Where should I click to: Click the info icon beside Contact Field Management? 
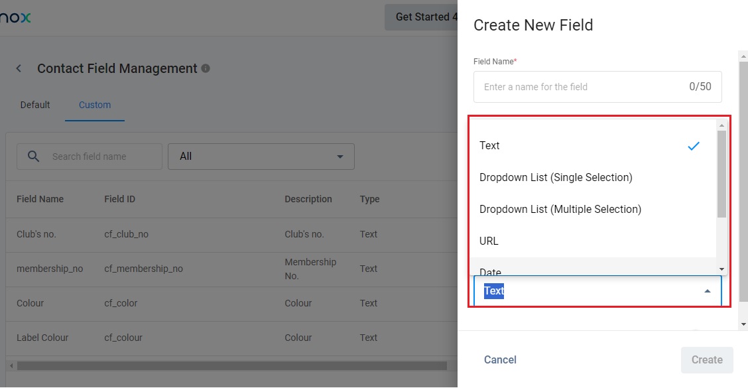206,68
